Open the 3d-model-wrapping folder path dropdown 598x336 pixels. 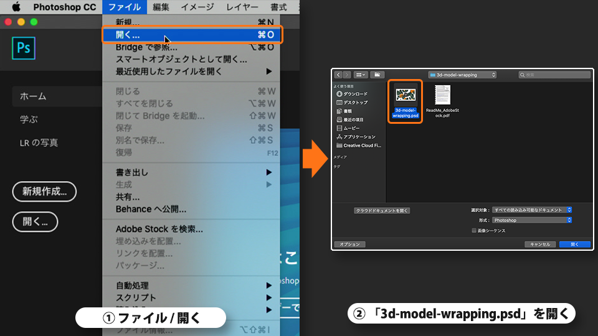[x=462, y=75]
